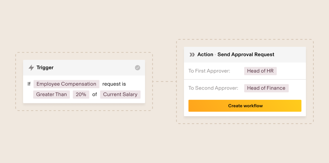The height and width of the screenshot is (163, 329).
Task: Click the "If" condition keyword
Action: (x=29, y=84)
